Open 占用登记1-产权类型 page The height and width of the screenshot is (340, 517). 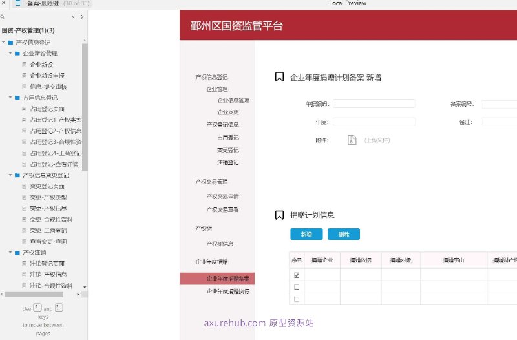[56, 120]
